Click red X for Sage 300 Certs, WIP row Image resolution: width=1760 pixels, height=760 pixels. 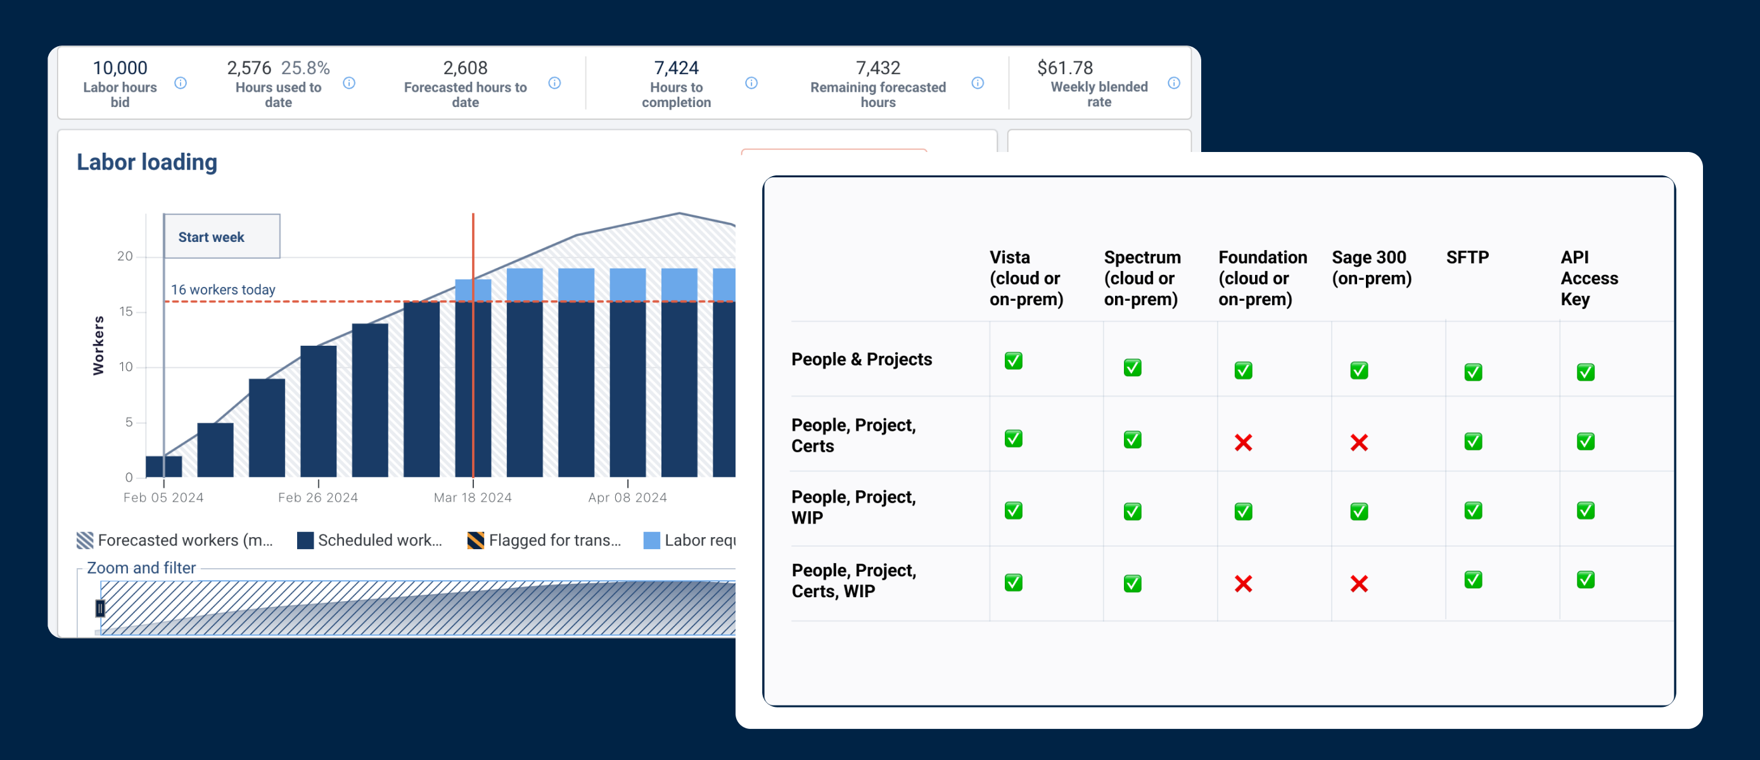click(x=1359, y=583)
